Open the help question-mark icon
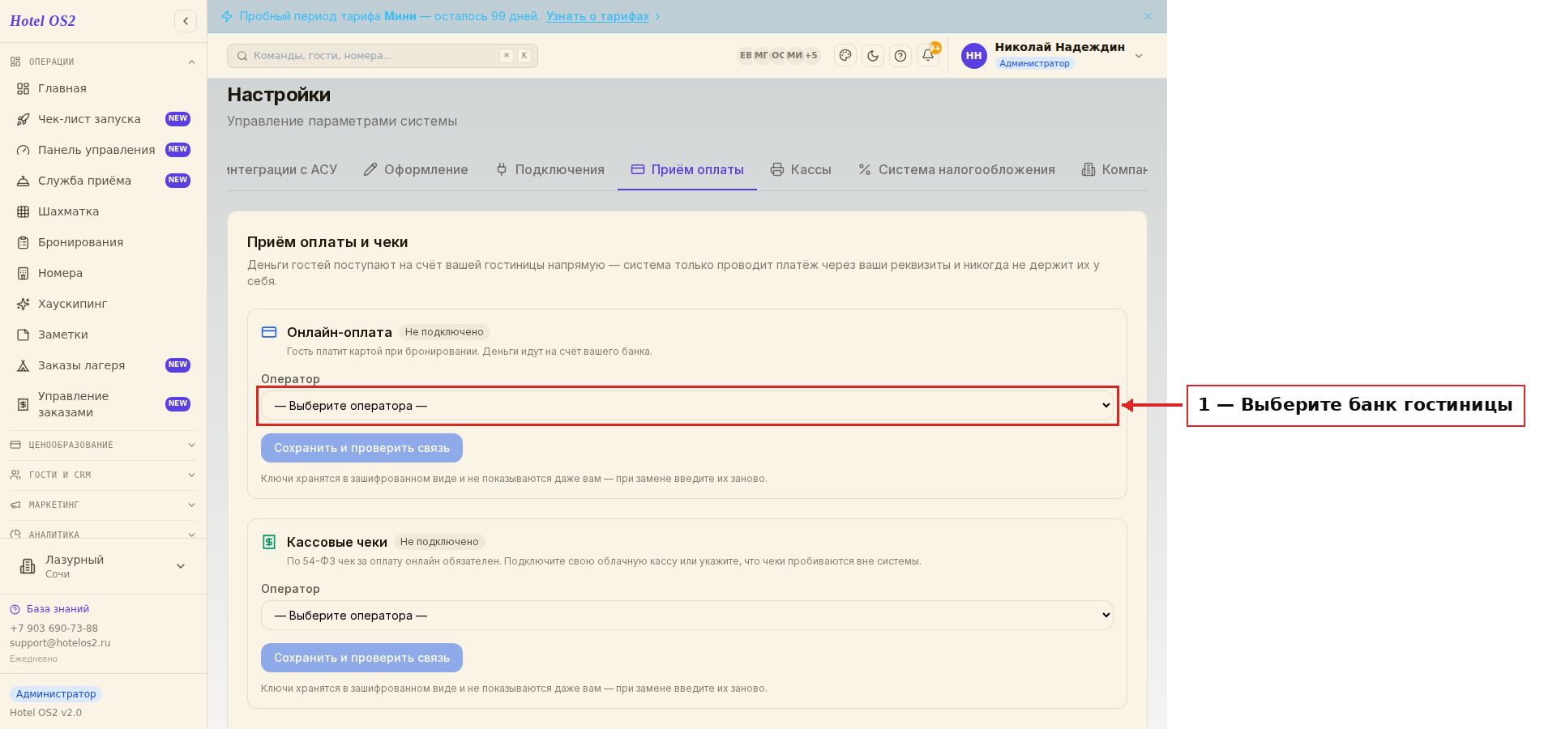The image size is (1544, 729). click(900, 56)
